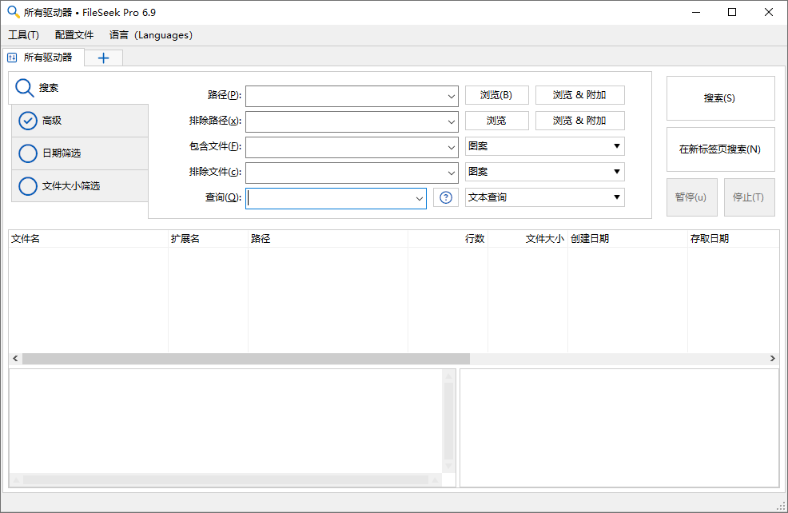
Task: Click the query help question mark icon
Action: click(x=446, y=197)
